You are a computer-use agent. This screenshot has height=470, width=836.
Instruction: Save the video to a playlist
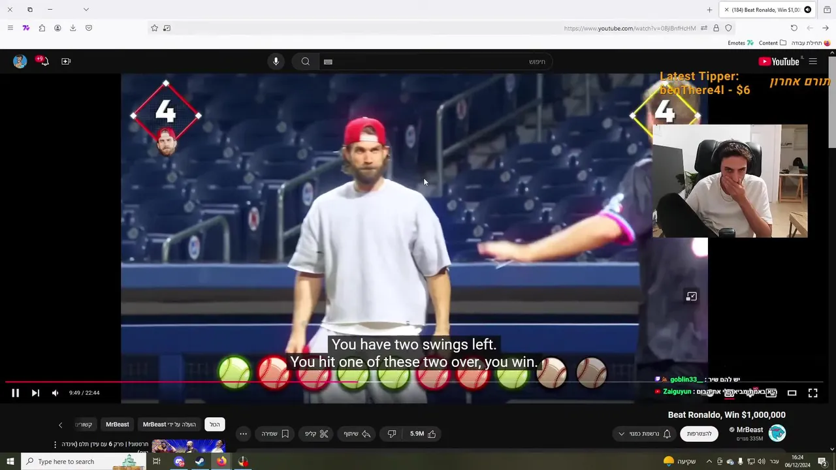tap(275, 433)
